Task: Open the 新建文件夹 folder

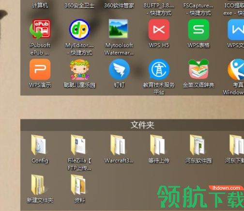Action: pyautogui.click(x=38, y=185)
